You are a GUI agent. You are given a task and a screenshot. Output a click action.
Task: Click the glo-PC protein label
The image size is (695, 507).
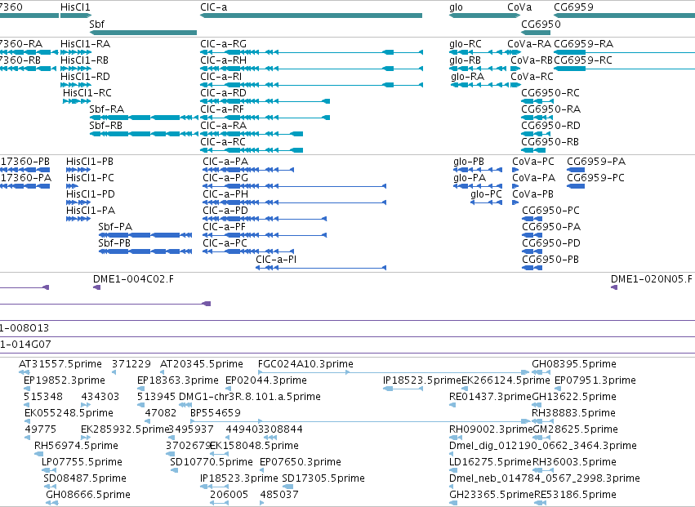pyautogui.click(x=486, y=194)
